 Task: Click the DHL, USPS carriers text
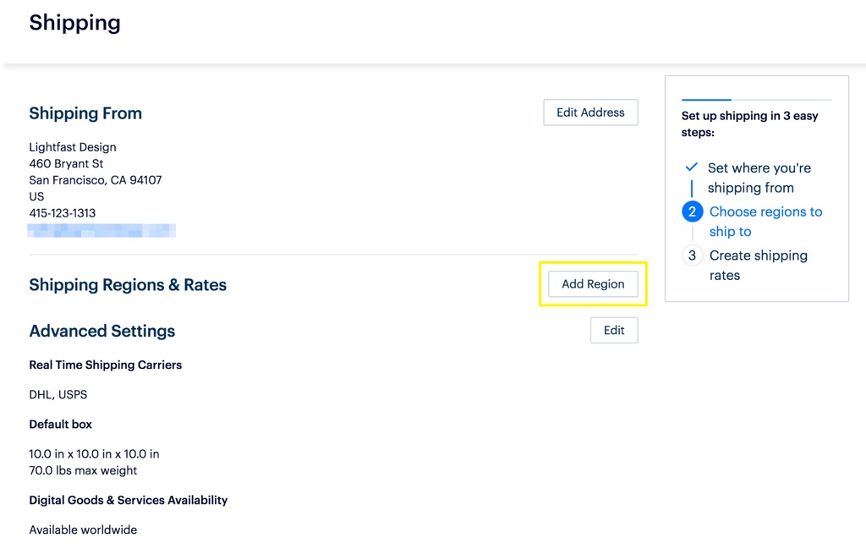click(58, 394)
